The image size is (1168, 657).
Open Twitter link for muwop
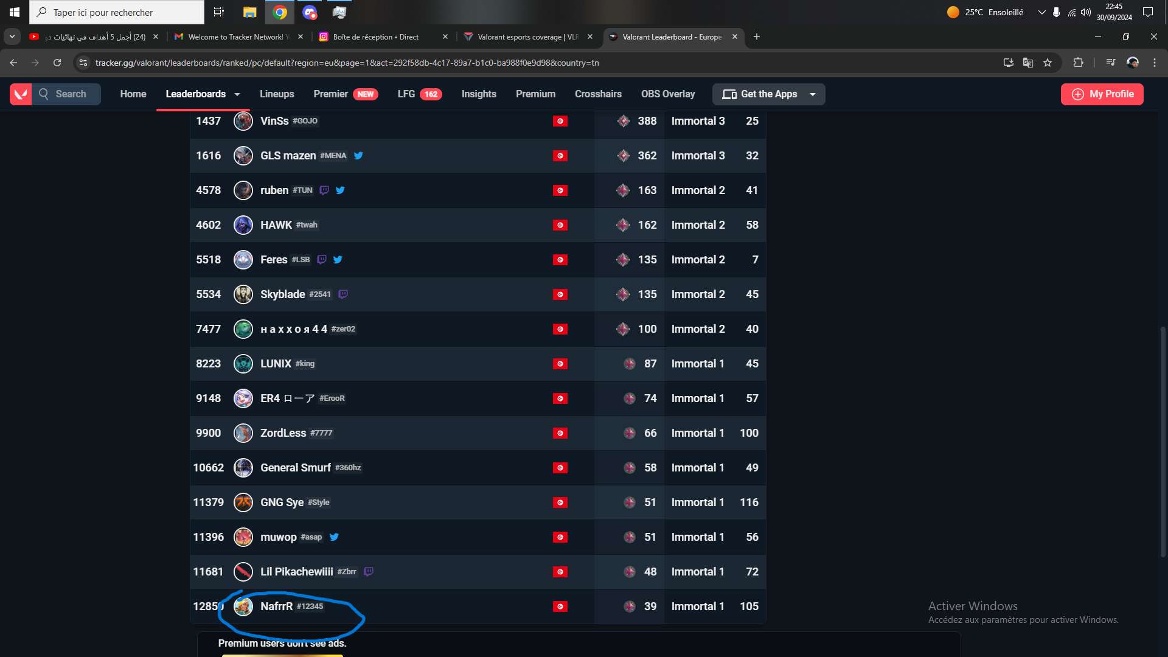334,537
